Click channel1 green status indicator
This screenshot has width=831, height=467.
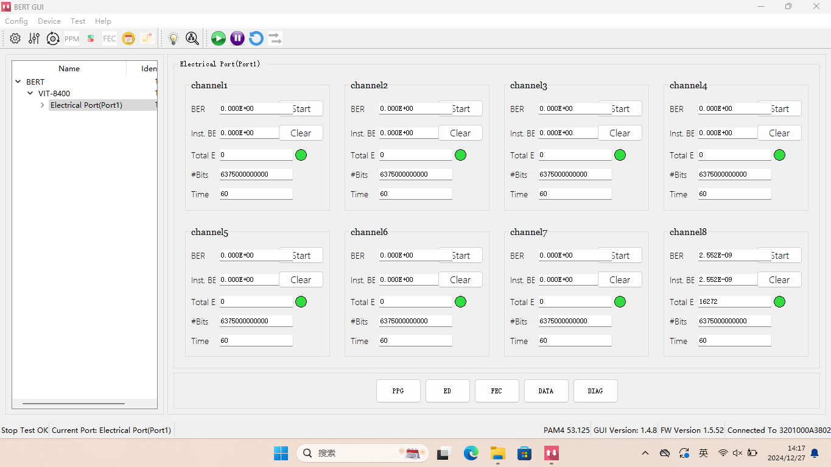tap(301, 155)
